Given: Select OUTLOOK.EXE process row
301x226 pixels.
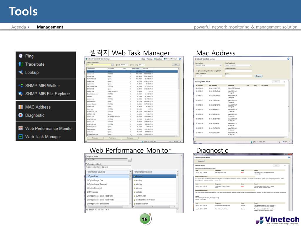Looking at the screenshot, I should tap(132, 79).
